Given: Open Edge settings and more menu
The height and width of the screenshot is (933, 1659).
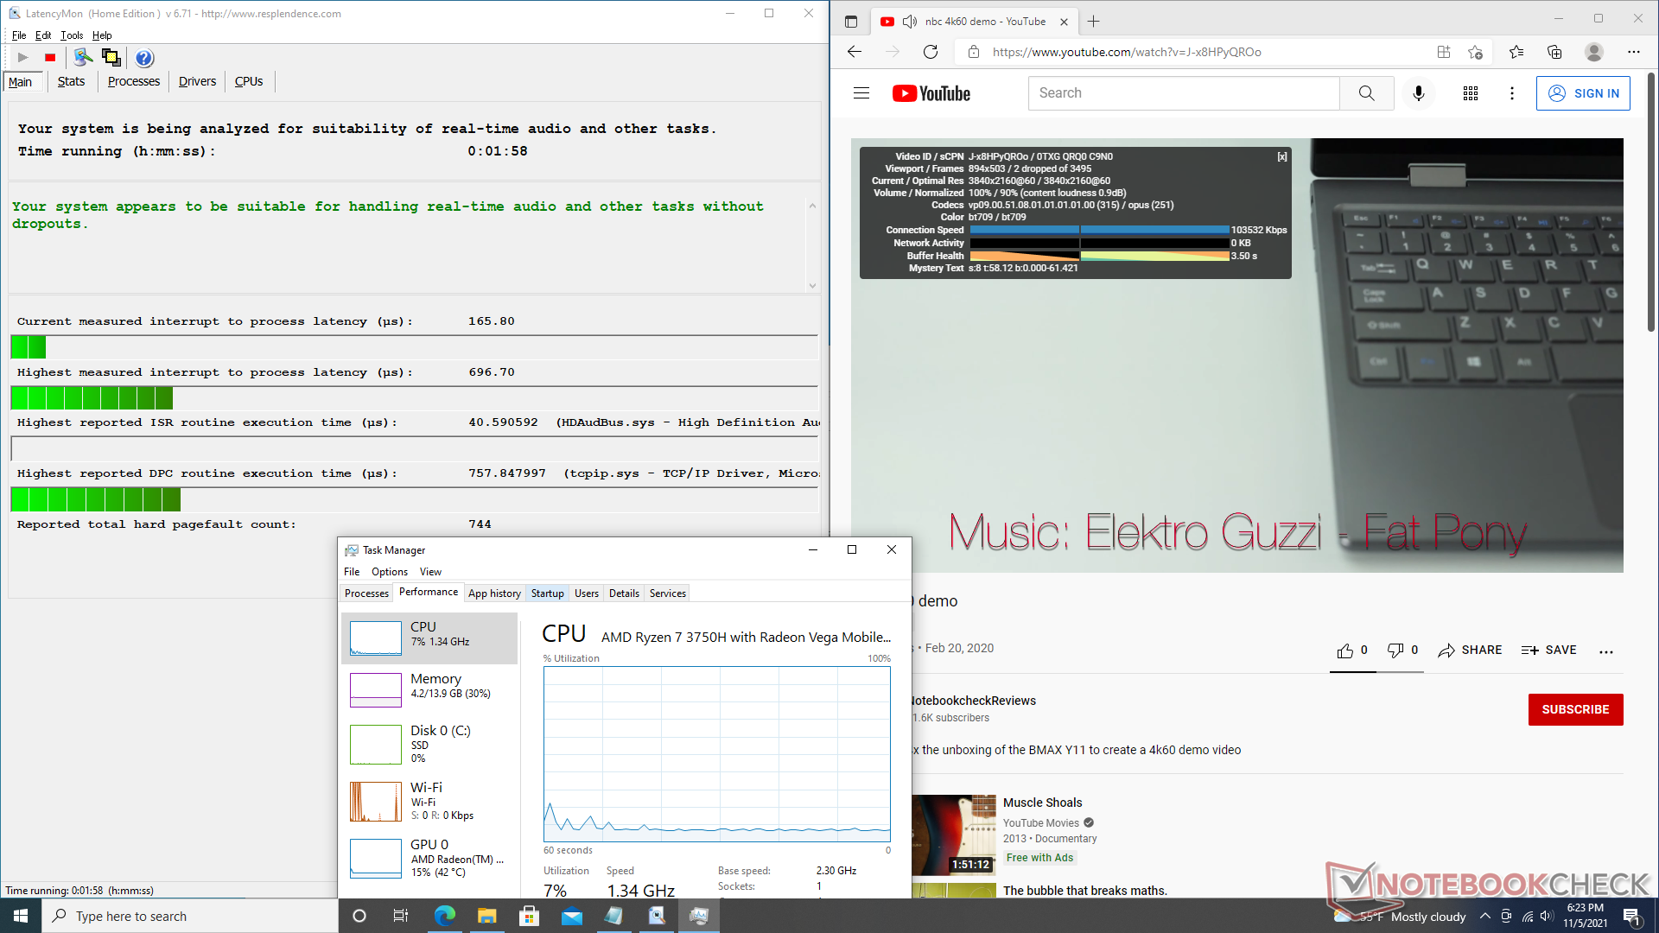Looking at the screenshot, I should point(1633,52).
